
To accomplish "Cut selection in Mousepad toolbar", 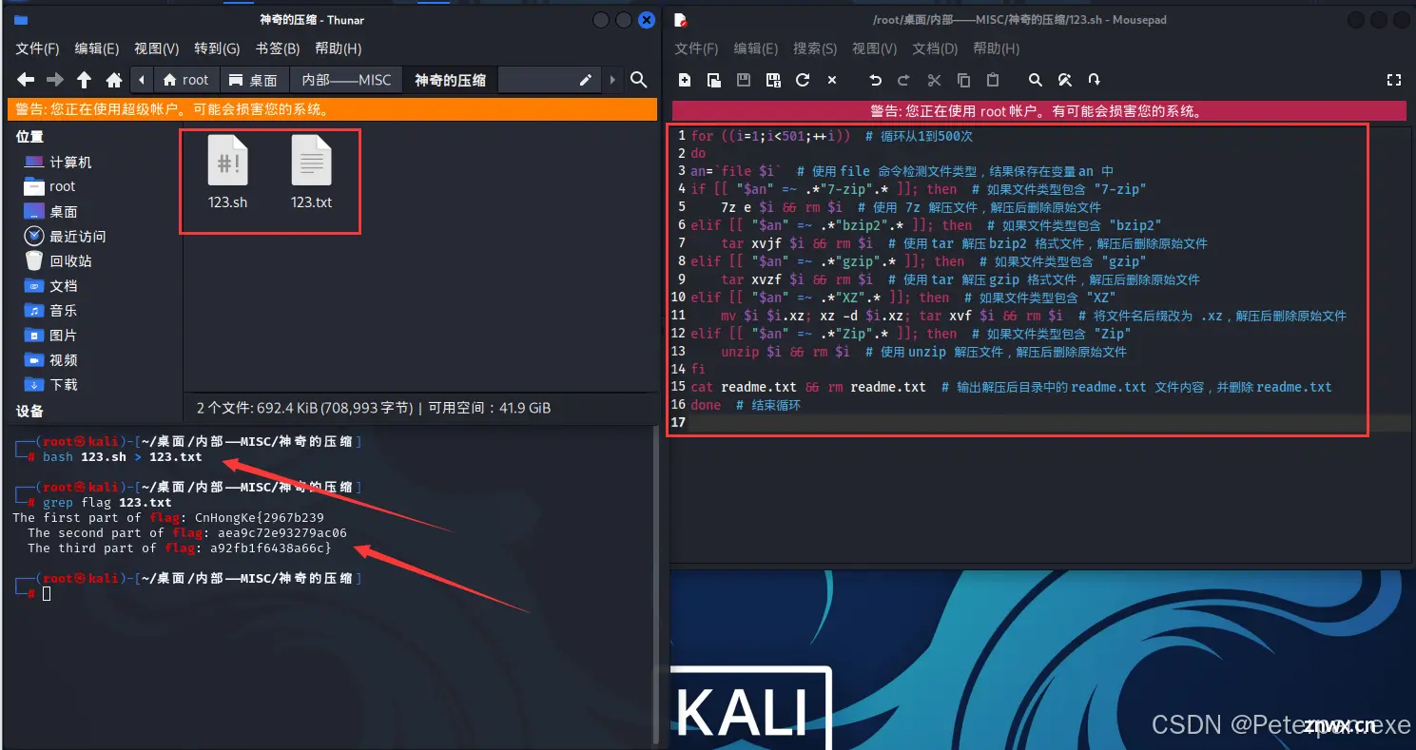I will [x=934, y=80].
